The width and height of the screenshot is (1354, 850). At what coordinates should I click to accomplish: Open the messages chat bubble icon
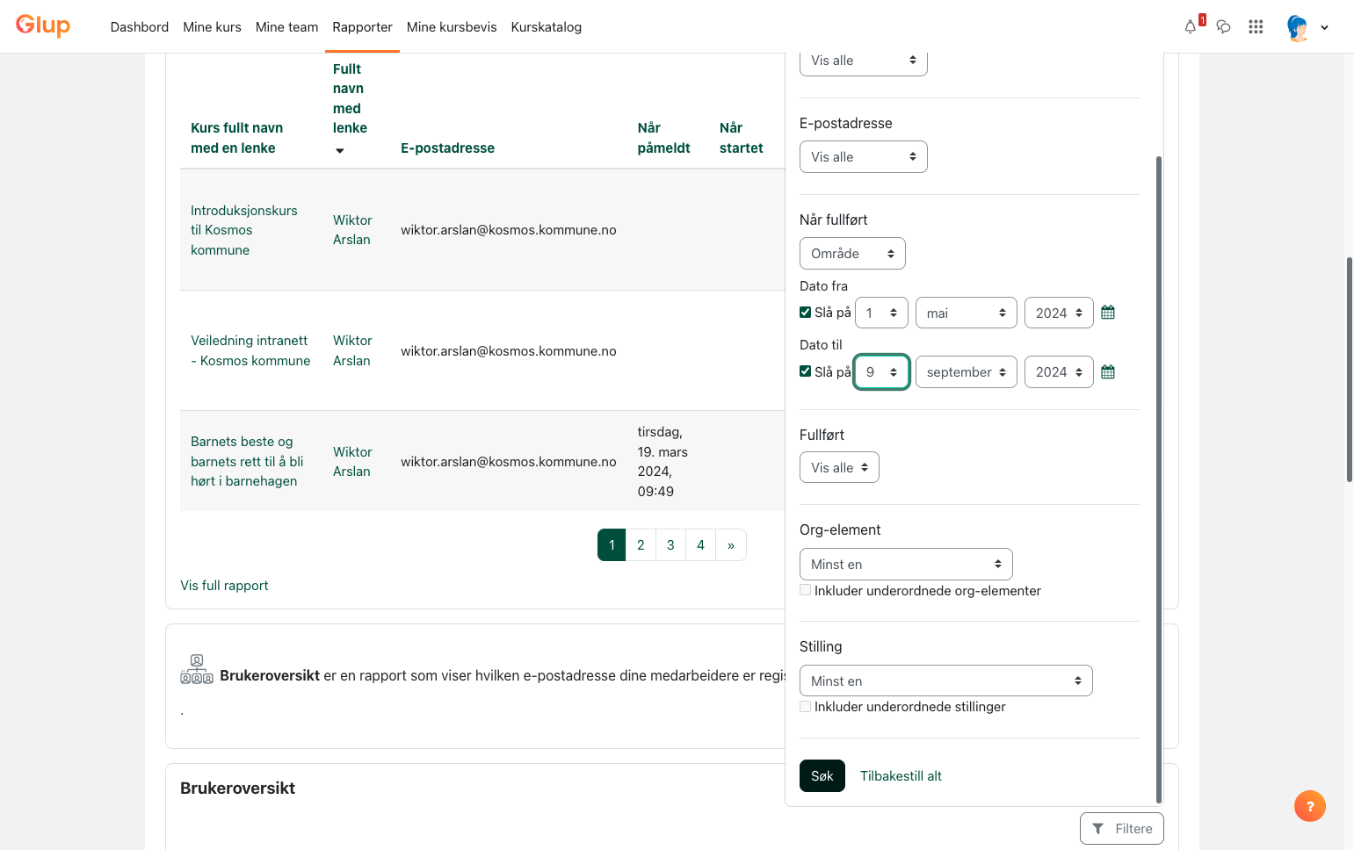(1223, 27)
